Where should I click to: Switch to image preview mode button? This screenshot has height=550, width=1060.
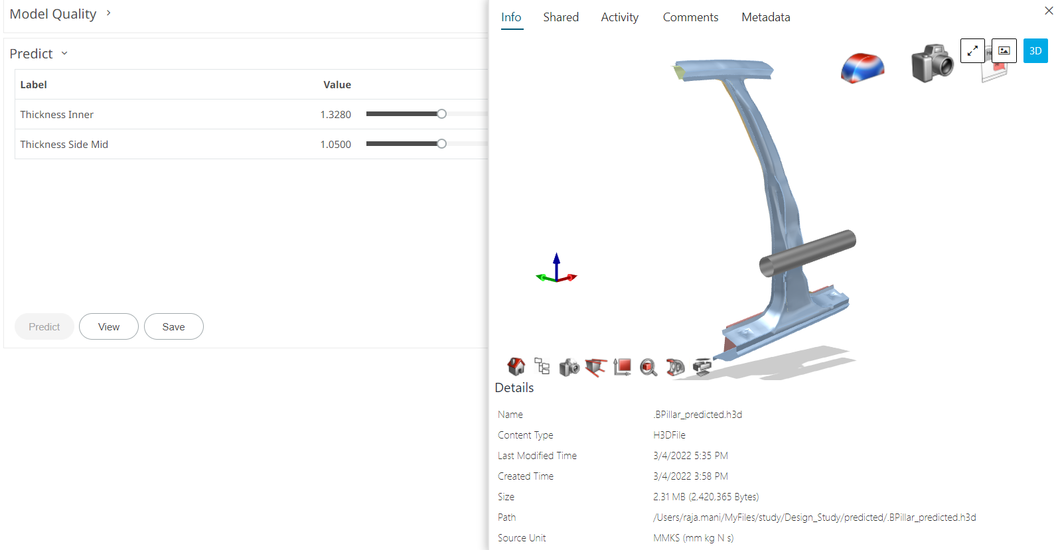coord(1004,51)
